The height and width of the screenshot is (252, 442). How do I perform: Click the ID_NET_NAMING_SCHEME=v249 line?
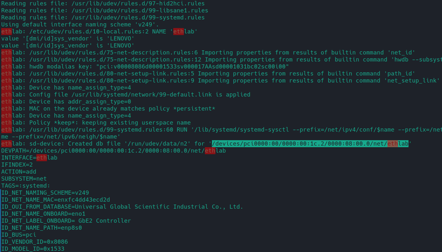(x=45, y=193)
